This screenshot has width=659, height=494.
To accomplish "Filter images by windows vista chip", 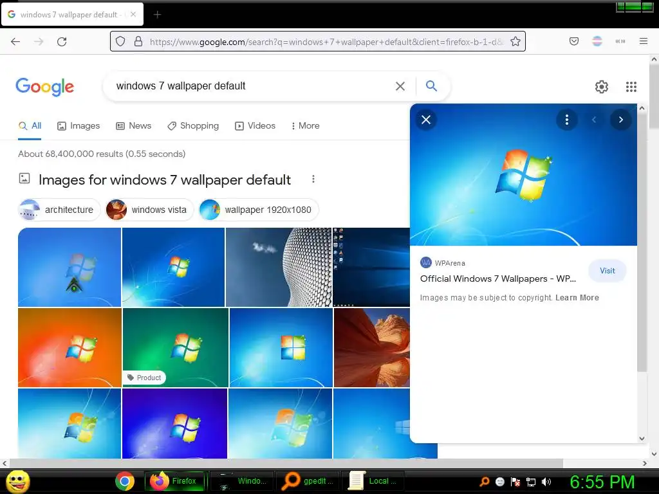I will (149, 210).
